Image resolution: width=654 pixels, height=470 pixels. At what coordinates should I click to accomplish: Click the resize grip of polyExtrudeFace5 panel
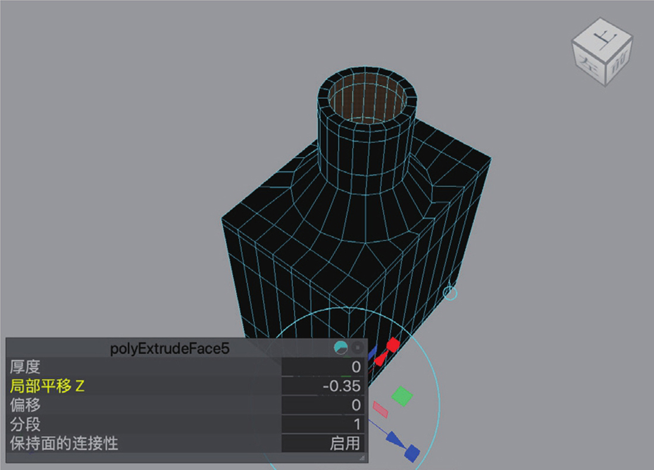click(362, 458)
